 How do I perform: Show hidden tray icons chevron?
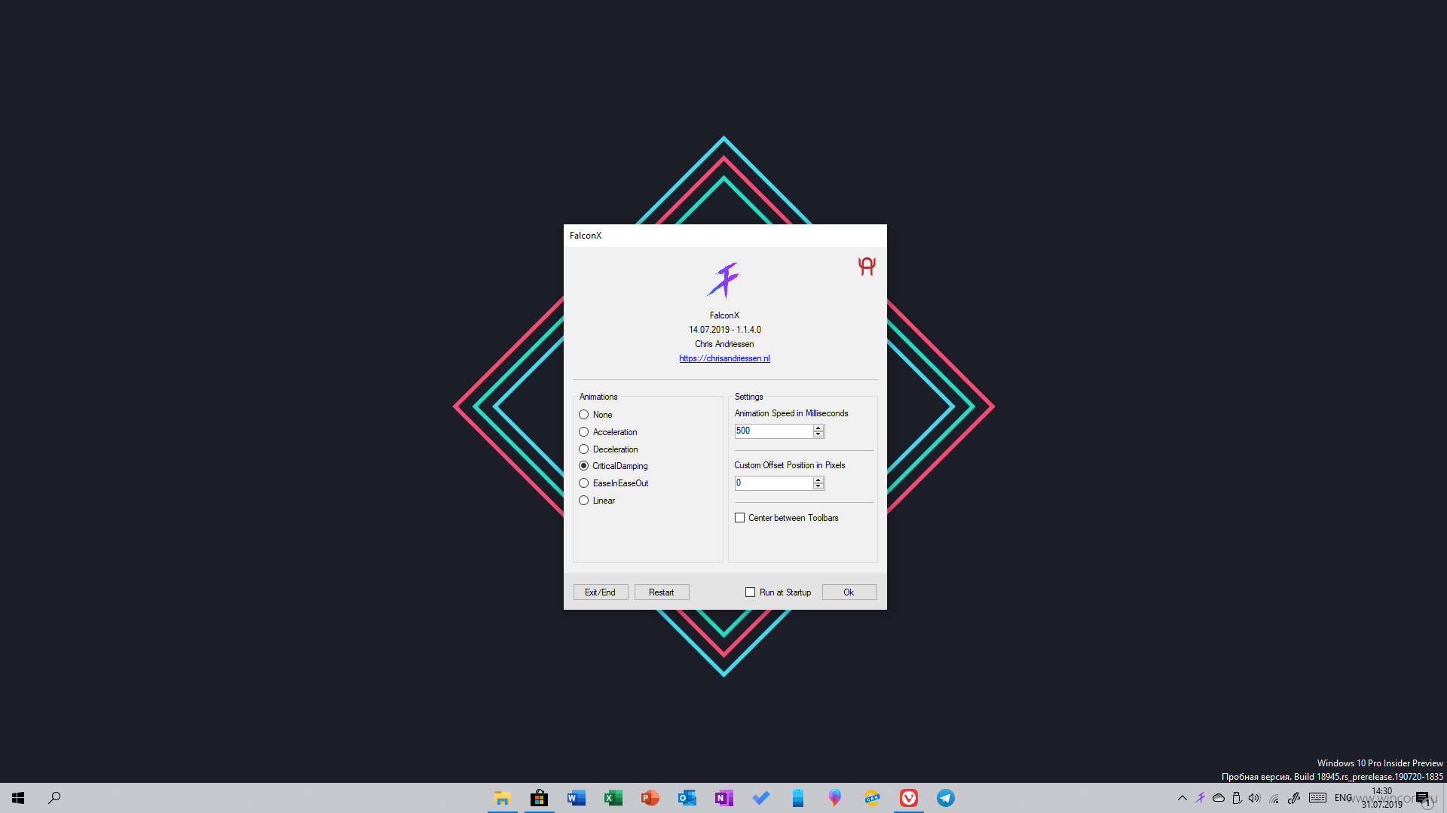(x=1182, y=798)
